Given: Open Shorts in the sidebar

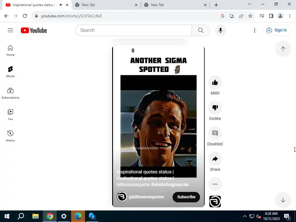Looking at the screenshot, I should tap(10, 72).
